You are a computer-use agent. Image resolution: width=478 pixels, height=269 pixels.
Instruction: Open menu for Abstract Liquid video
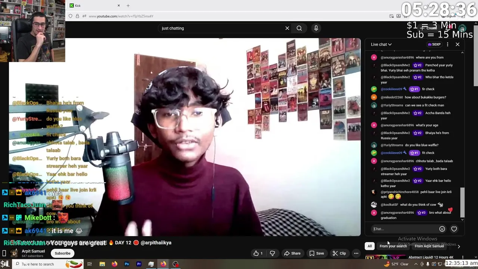[x=463, y=257]
